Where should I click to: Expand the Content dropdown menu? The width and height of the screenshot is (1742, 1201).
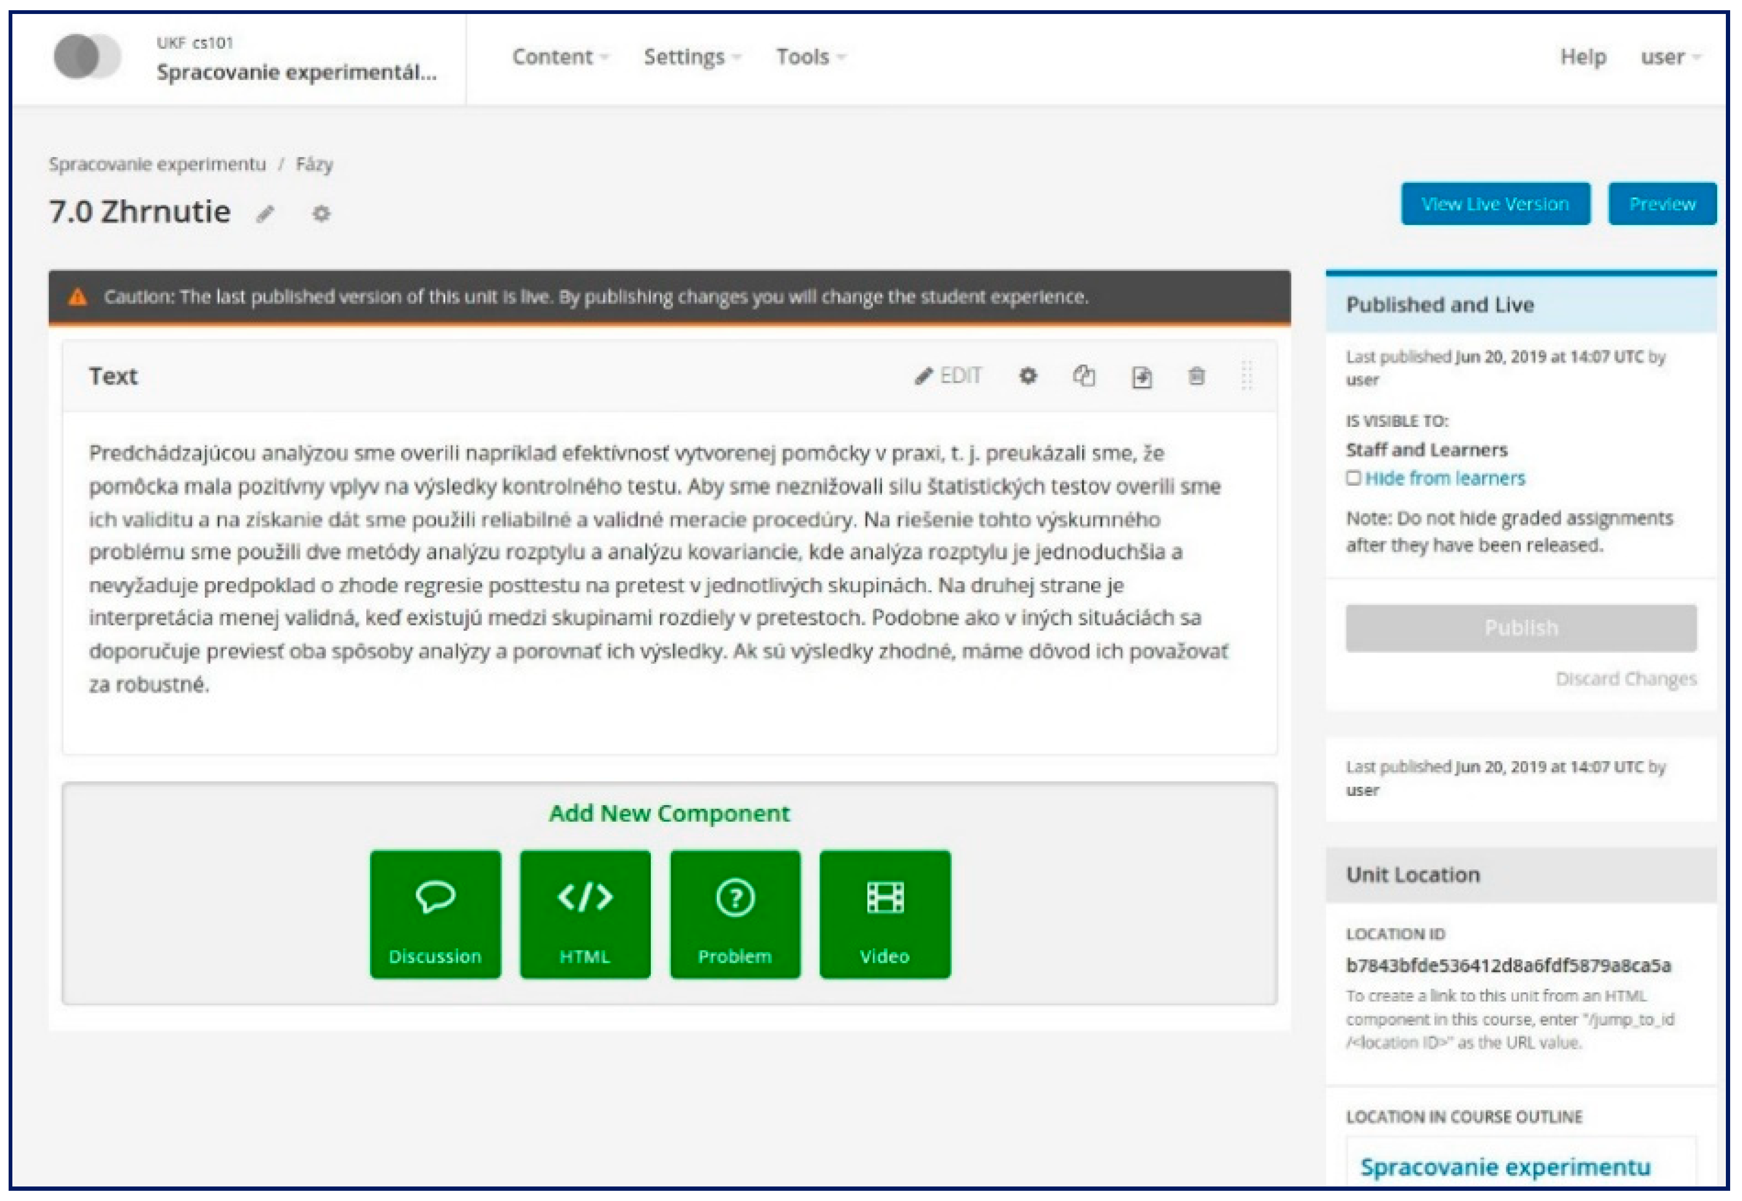pyautogui.click(x=560, y=57)
